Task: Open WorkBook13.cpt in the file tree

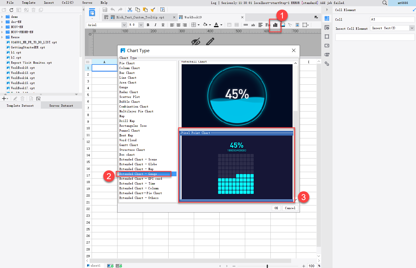Action: 23,73
